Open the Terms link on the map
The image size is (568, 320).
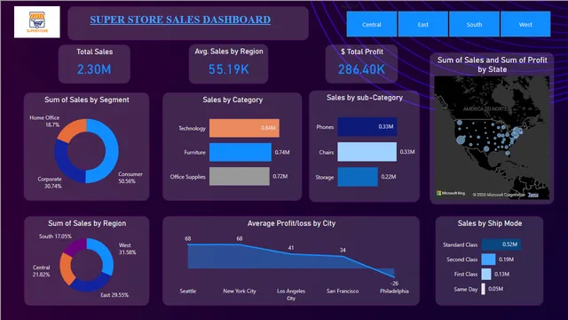pos(532,195)
